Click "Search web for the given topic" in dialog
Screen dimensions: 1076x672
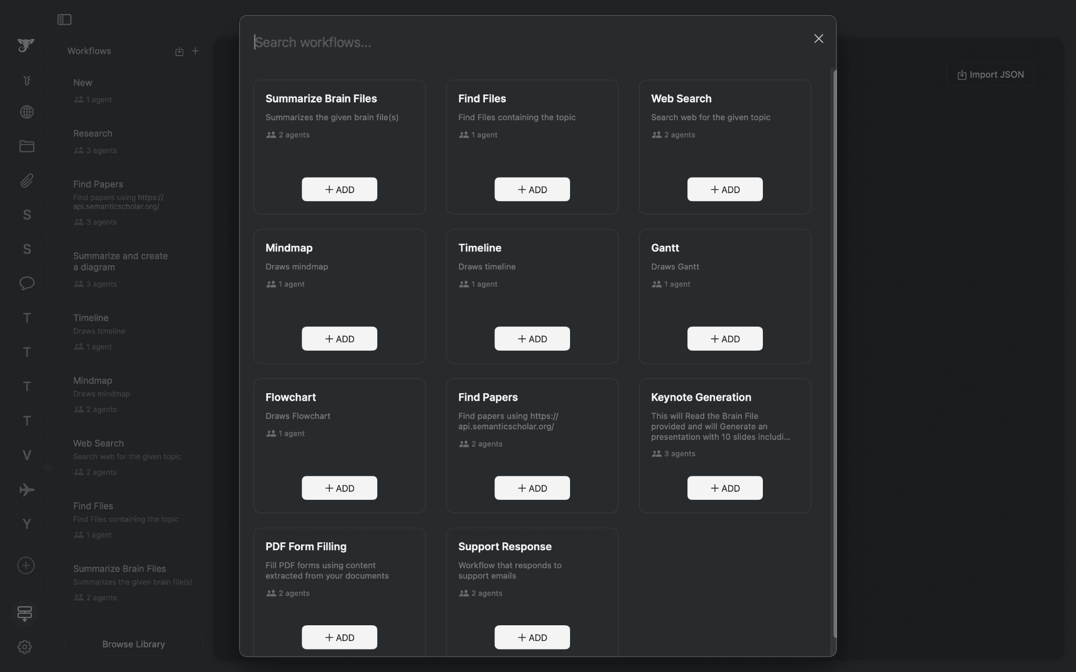(710, 118)
